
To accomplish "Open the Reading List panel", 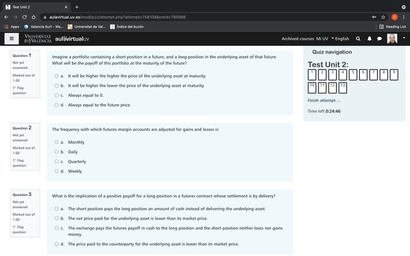I will click(392, 27).
